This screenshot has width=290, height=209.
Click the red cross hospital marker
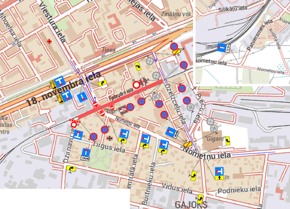coord(49,41)
